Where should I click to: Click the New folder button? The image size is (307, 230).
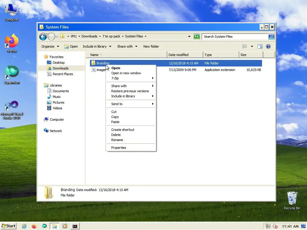click(151, 46)
